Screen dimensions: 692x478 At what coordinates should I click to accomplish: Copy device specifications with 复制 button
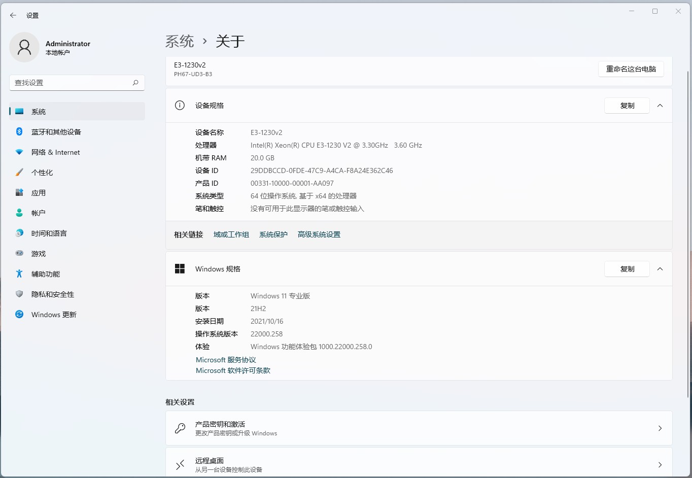[x=627, y=106]
